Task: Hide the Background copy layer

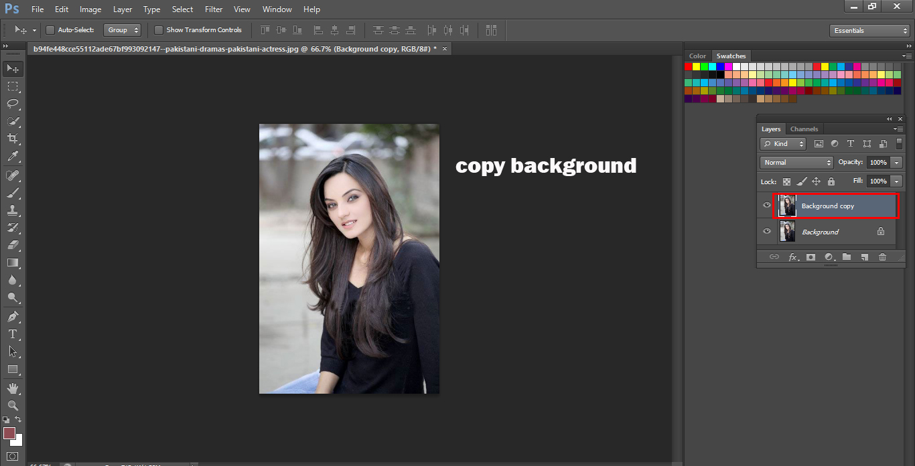Action: 766,206
